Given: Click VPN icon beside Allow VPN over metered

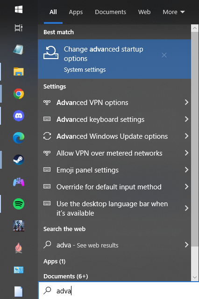Looking at the screenshot, I should click(47, 153).
